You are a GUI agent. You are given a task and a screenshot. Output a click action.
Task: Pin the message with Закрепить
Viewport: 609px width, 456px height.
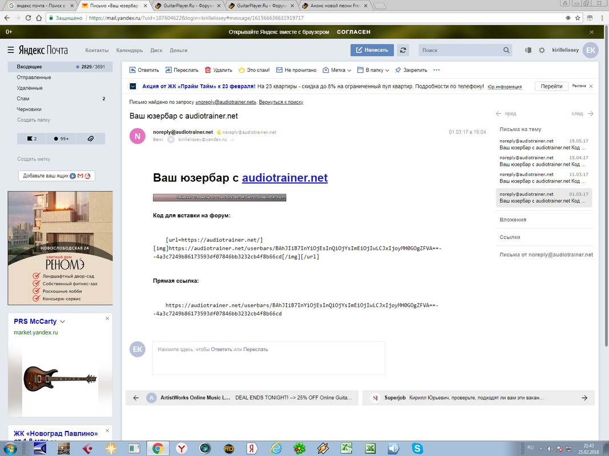coord(411,70)
